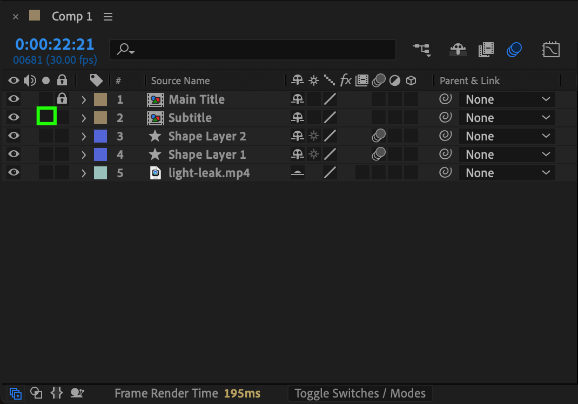Click the # index column header
The width and height of the screenshot is (578, 404).
click(118, 80)
